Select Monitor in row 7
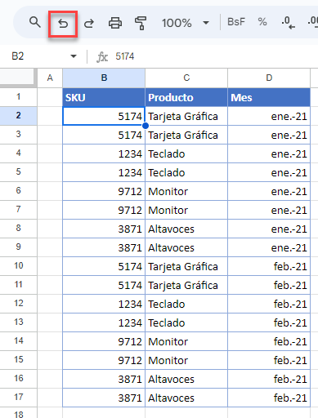This screenshot has width=318, height=418. point(186,210)
